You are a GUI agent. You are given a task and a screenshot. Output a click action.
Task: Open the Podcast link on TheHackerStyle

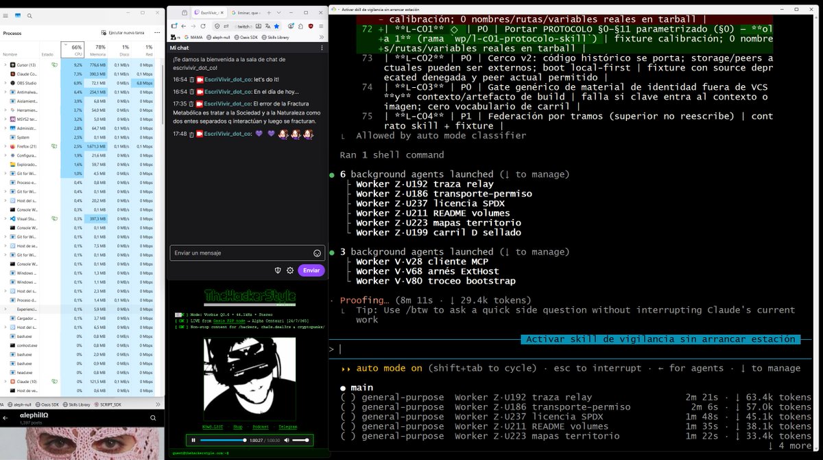pyautogui.click(x=260, y=426)
